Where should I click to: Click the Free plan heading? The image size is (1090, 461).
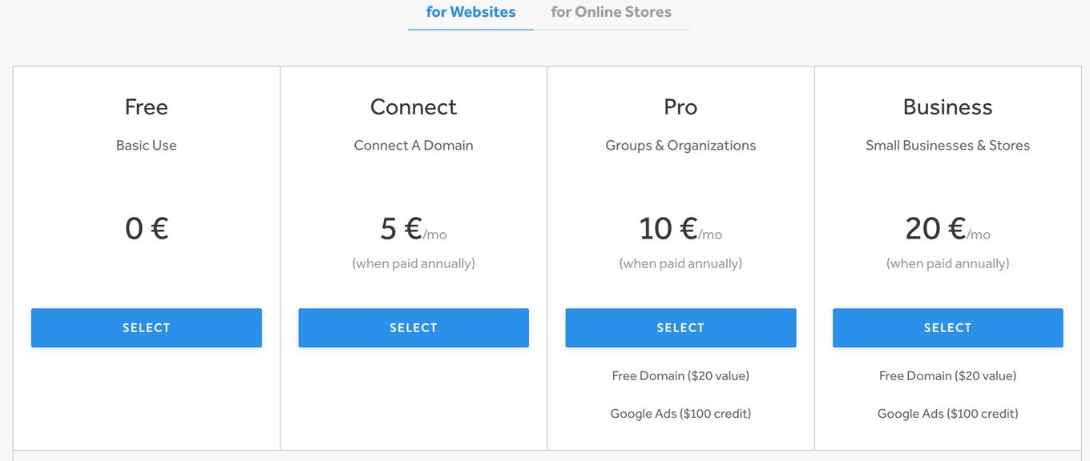pos(147,107)
